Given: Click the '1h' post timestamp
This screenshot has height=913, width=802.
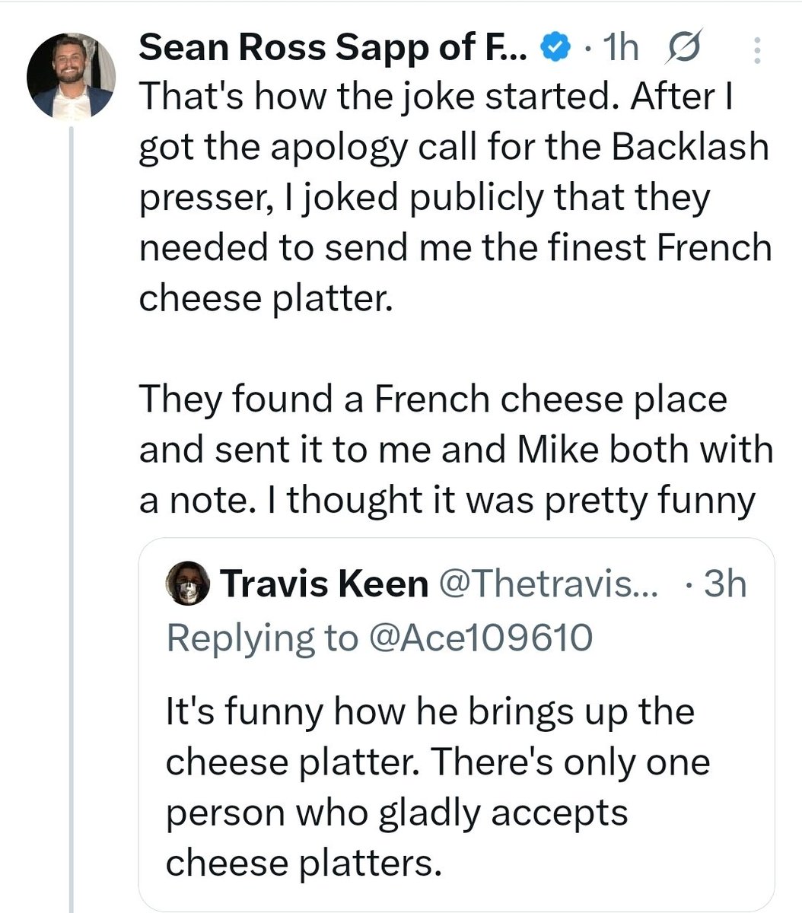Looking at the screenshot, I should (619, 50).
